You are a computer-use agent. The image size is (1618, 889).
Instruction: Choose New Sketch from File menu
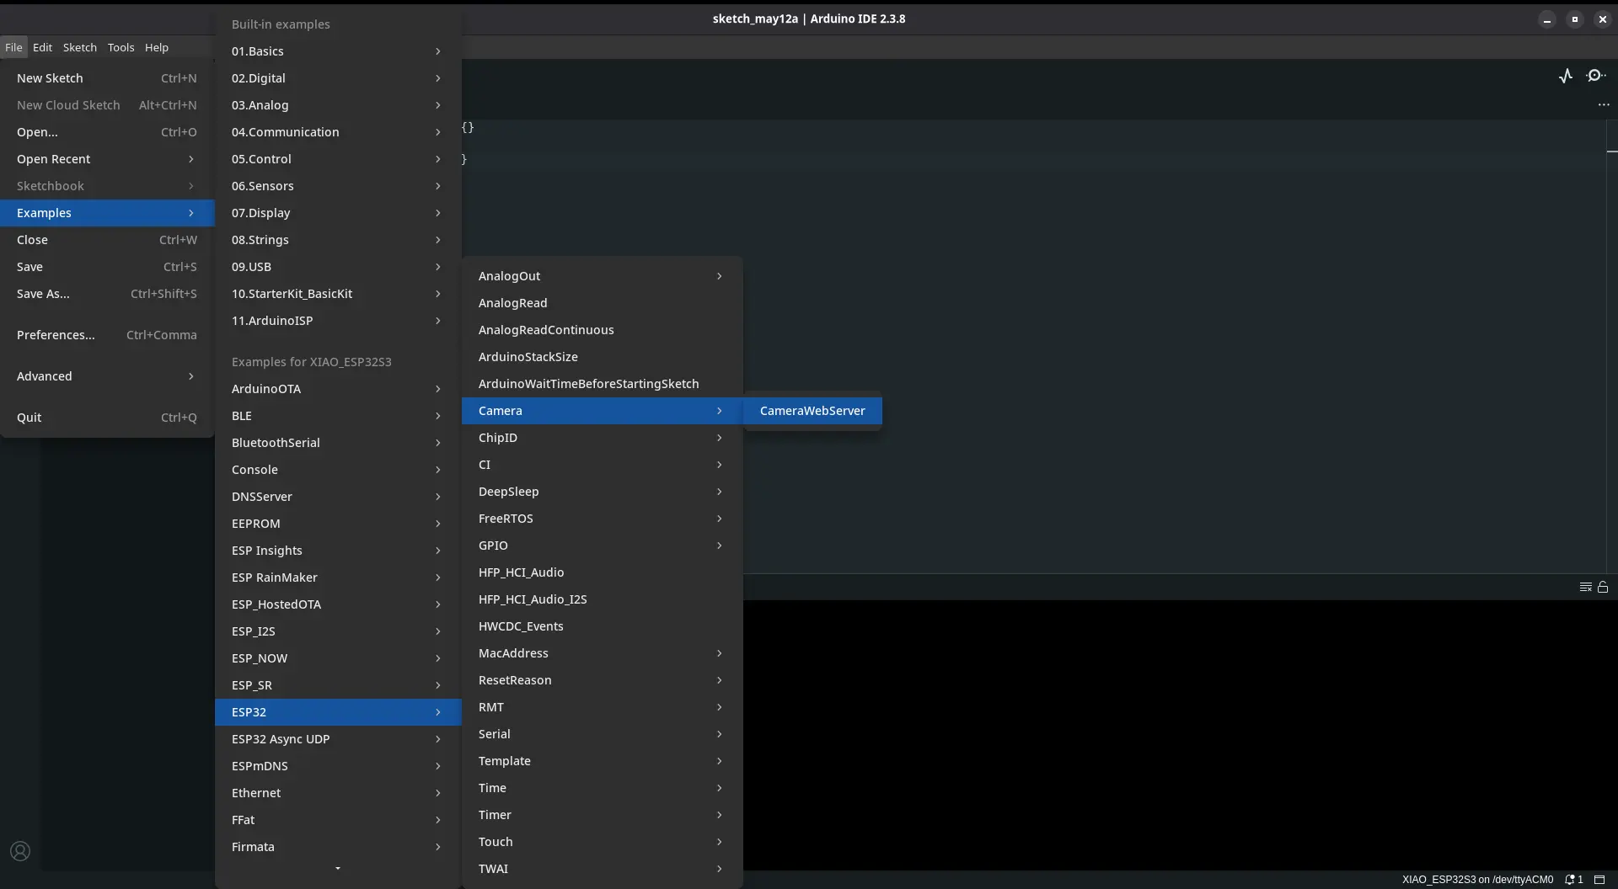(107, 78)
